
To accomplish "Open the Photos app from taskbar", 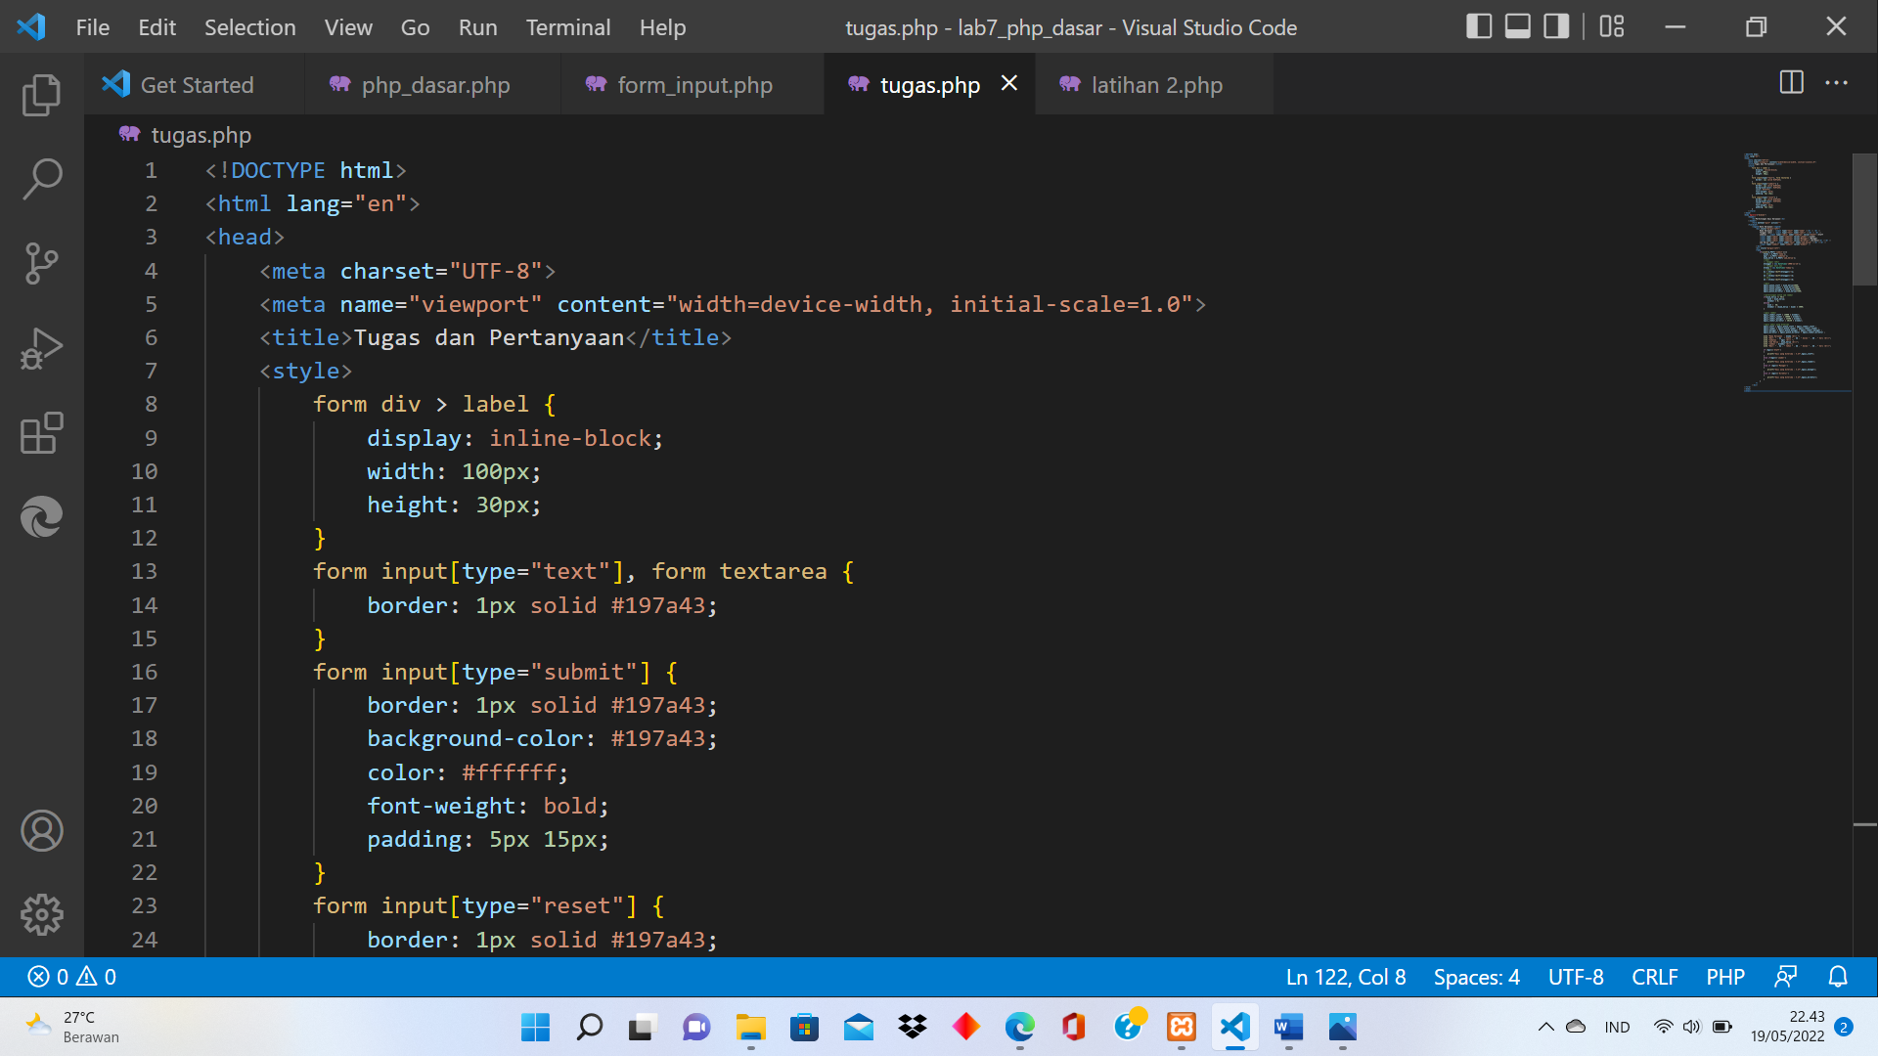I will pos(1342,1027).
